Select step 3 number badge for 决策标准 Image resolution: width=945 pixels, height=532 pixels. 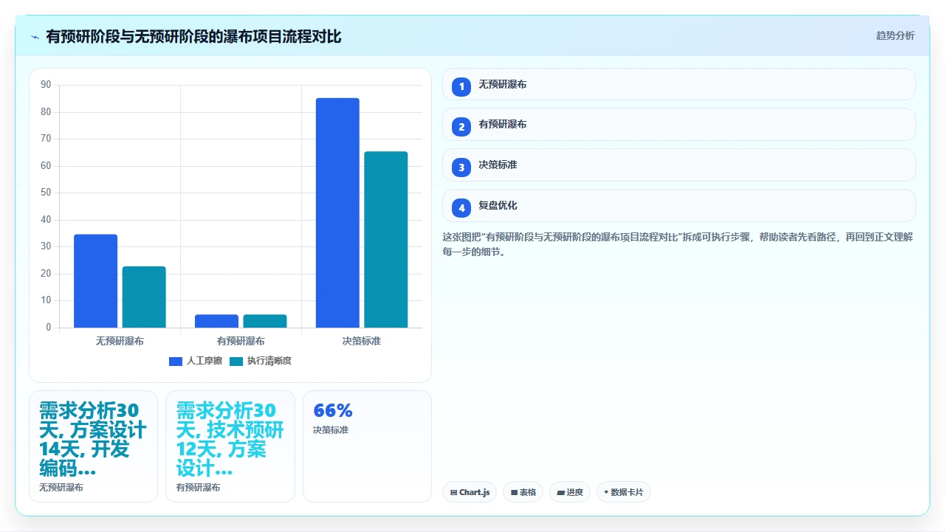461,167
